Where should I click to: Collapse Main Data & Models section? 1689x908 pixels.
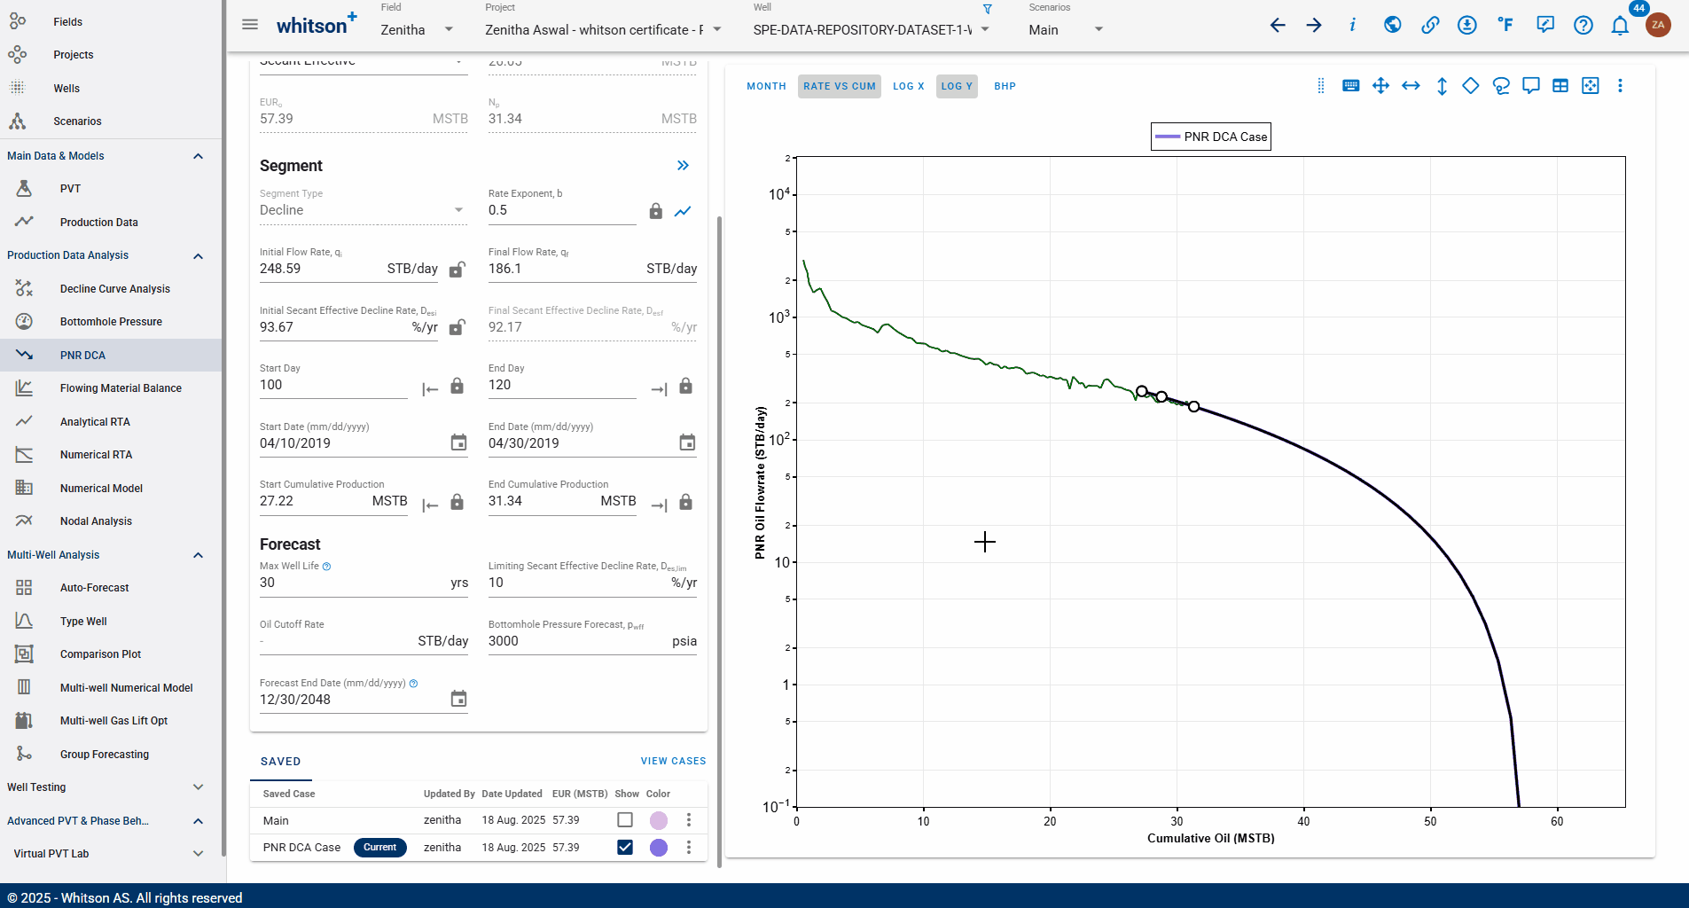coord(198,156)
